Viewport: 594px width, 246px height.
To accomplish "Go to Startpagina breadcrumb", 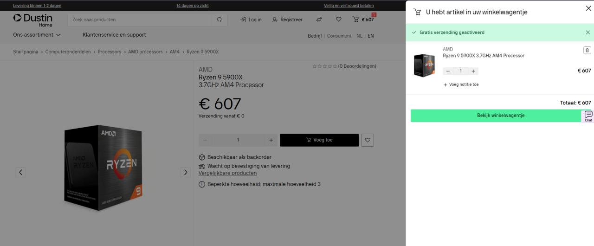I will (x=26, y=52).
